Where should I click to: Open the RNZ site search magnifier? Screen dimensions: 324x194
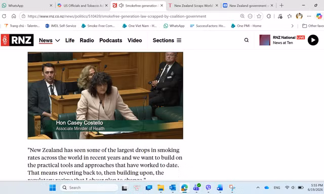pyautogui.click(x=247, y=40)
